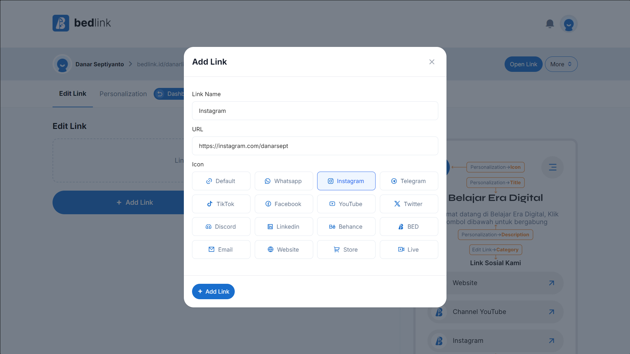This screenshot has width=630, height=354.
Task: Open the Instagram preview link
Action: 495,341
